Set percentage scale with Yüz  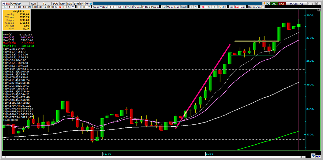tap(243, 7)
